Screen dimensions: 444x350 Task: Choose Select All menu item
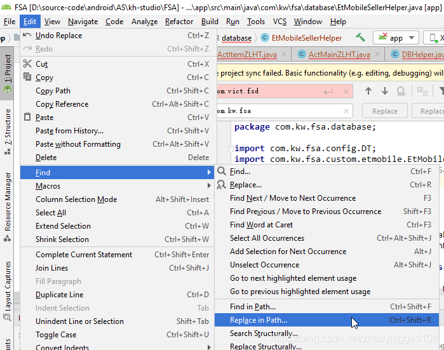117,213
